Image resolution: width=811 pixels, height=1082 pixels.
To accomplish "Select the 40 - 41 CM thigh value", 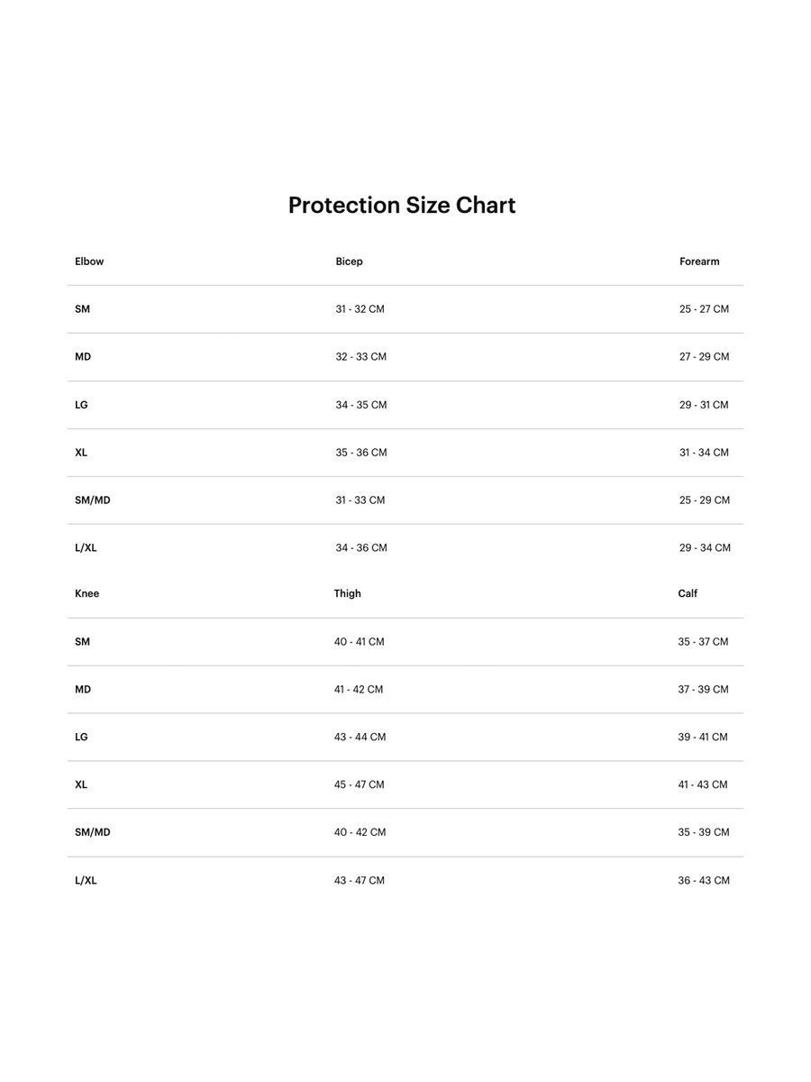I will (x=359, y=642).
